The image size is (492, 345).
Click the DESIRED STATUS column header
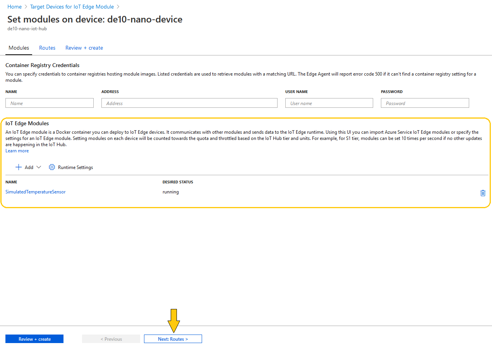tap(178, 182)
